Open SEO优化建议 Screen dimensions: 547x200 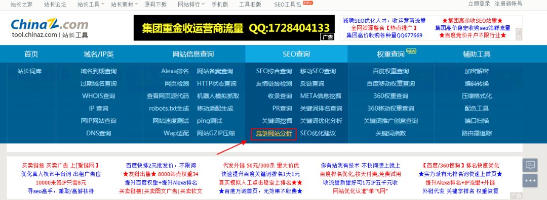point(318,133)
